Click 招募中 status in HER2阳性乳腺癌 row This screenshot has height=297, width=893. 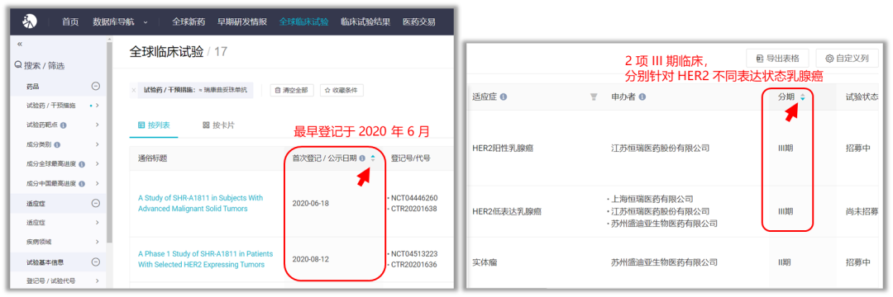click(x=858, y=148)
